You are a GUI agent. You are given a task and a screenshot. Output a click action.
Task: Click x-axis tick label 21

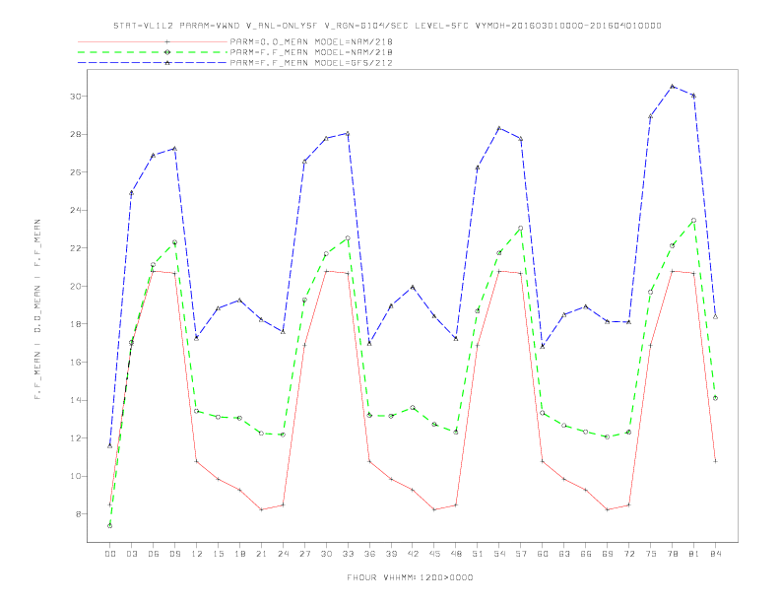[261, 554]
